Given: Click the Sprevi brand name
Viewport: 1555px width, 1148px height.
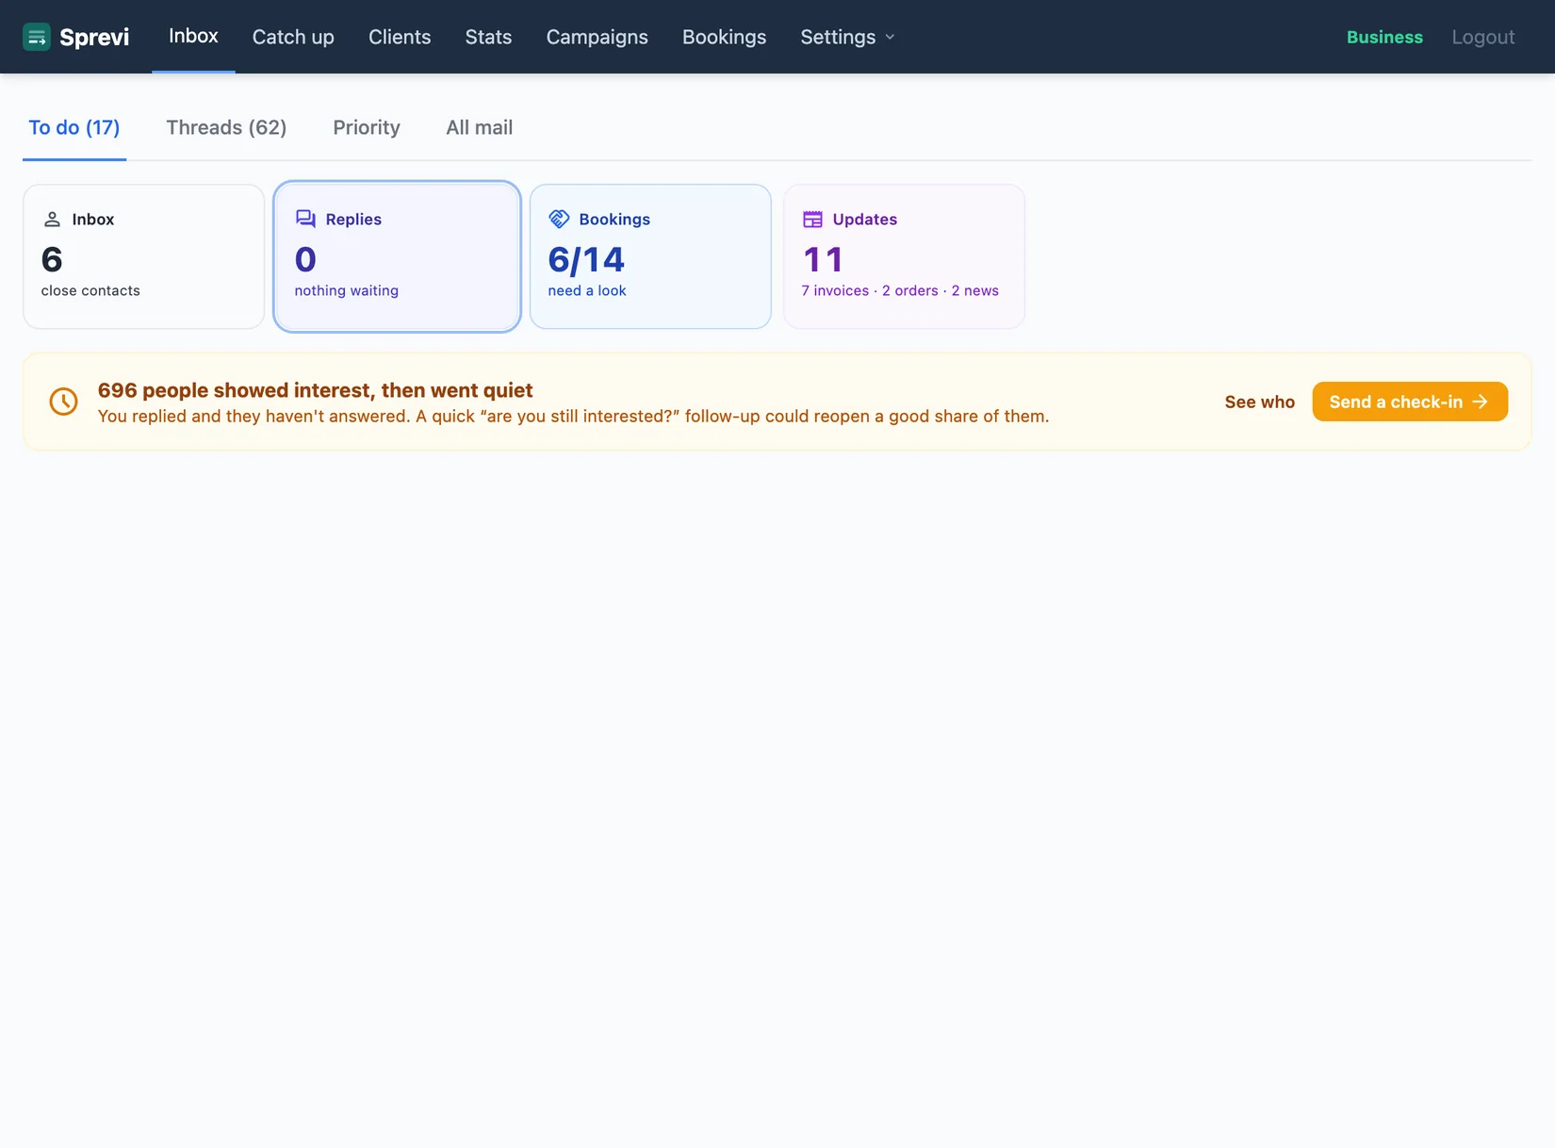Looking at the screenshot, I should click(94, 37).
